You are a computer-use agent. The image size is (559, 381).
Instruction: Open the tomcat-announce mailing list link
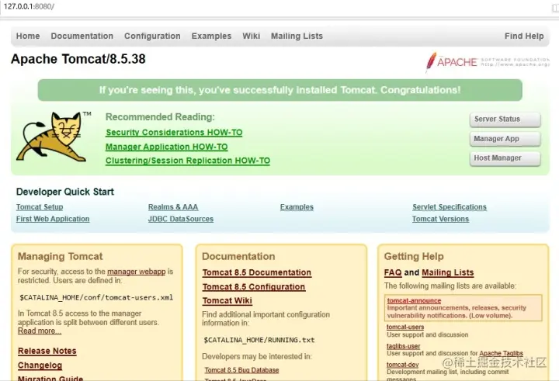[414, 301]
